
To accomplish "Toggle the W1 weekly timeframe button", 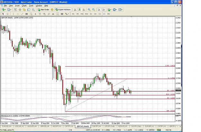I will pos(104,14).
